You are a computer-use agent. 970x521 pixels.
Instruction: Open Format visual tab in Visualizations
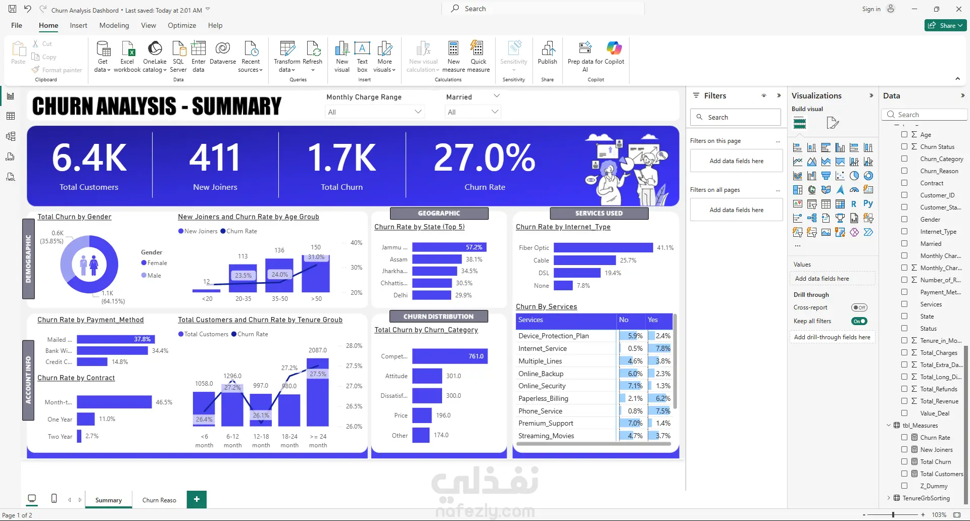point(832,123)
